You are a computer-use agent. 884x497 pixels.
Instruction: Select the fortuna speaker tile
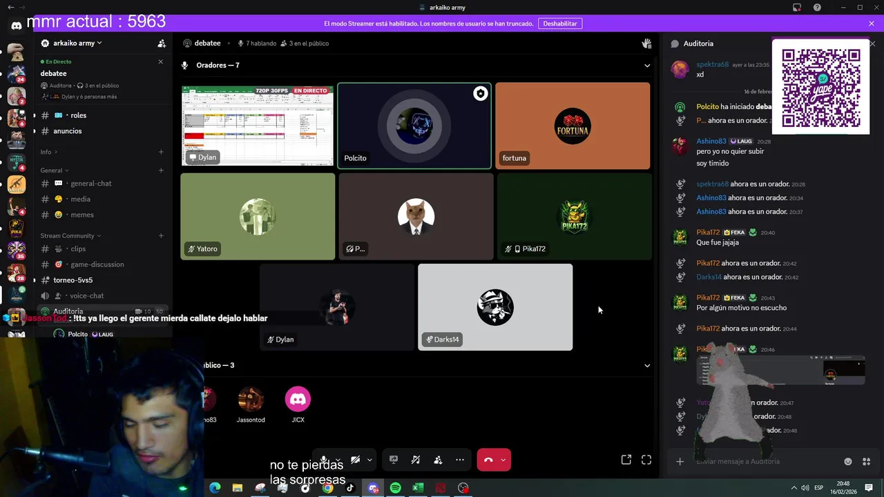(x=573, y=126)
